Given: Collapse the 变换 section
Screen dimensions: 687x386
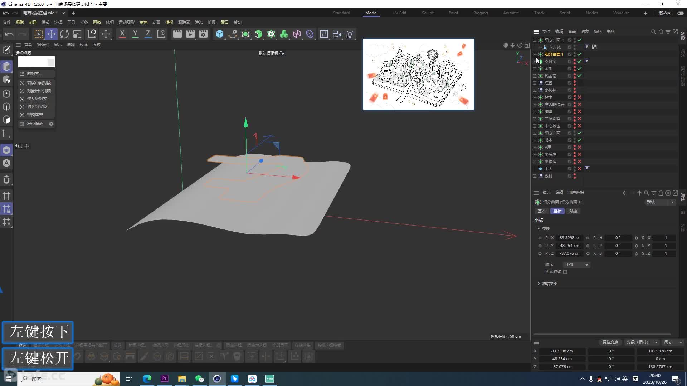Looking at the screenshot, I should click(539, 229).
